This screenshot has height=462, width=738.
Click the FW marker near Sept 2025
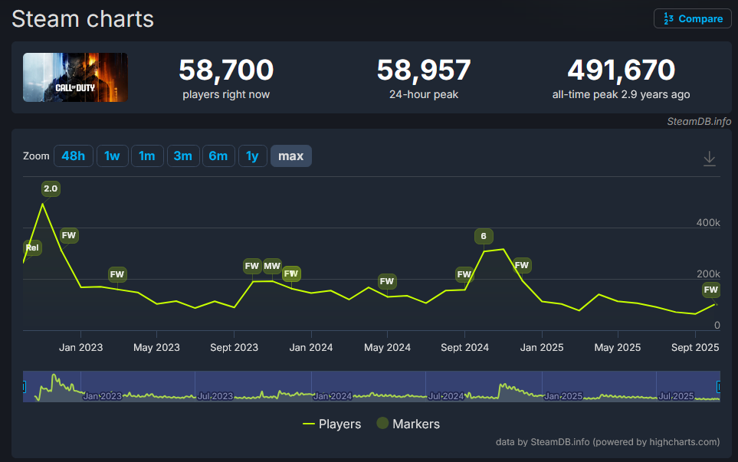pyautogui.click(x=710, y=290)
